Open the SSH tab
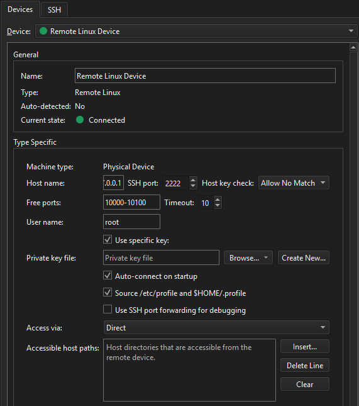Viewport: 359px width, 406px height. (54, 10)
